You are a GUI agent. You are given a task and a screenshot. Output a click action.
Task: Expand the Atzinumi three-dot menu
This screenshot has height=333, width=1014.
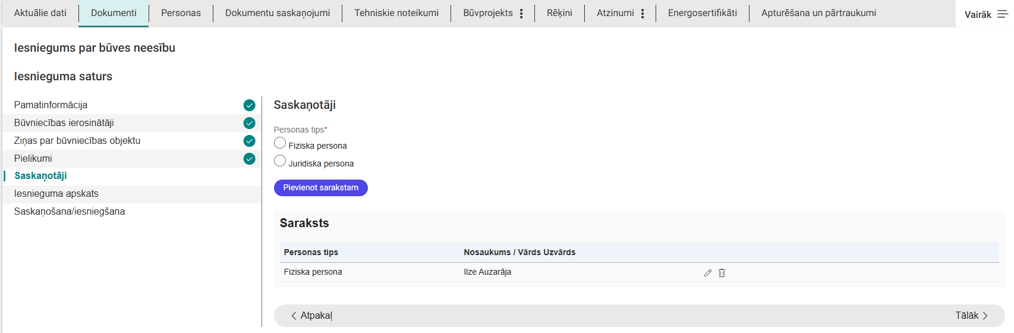(x=643, y=14)
